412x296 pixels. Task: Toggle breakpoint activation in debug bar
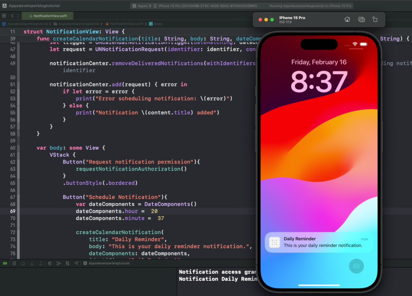click(x=5, y=263)
